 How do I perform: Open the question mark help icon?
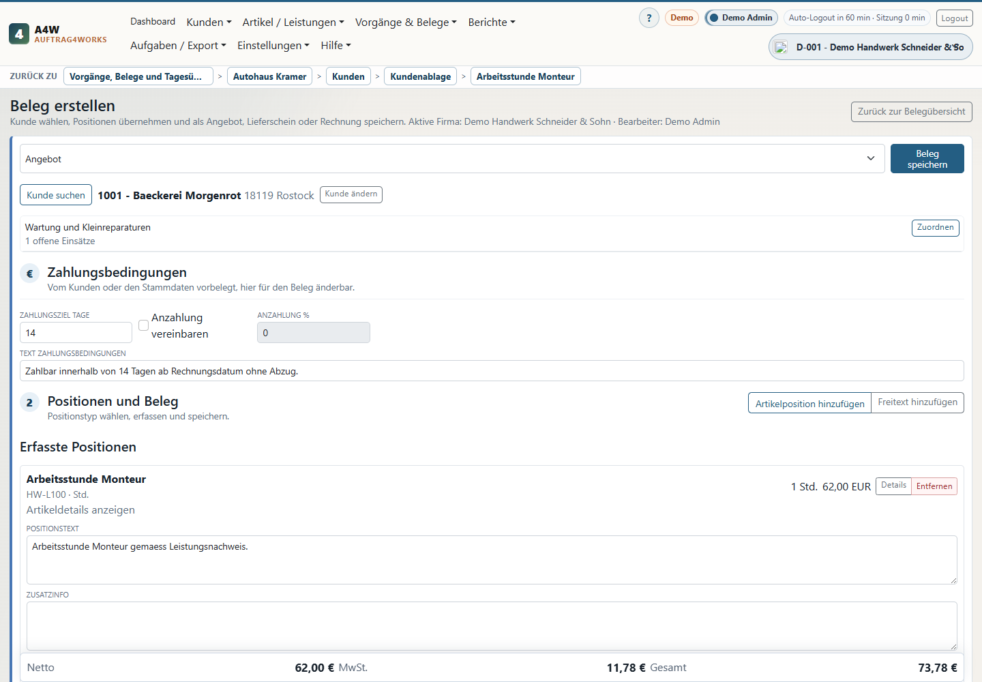coord(649,18)
